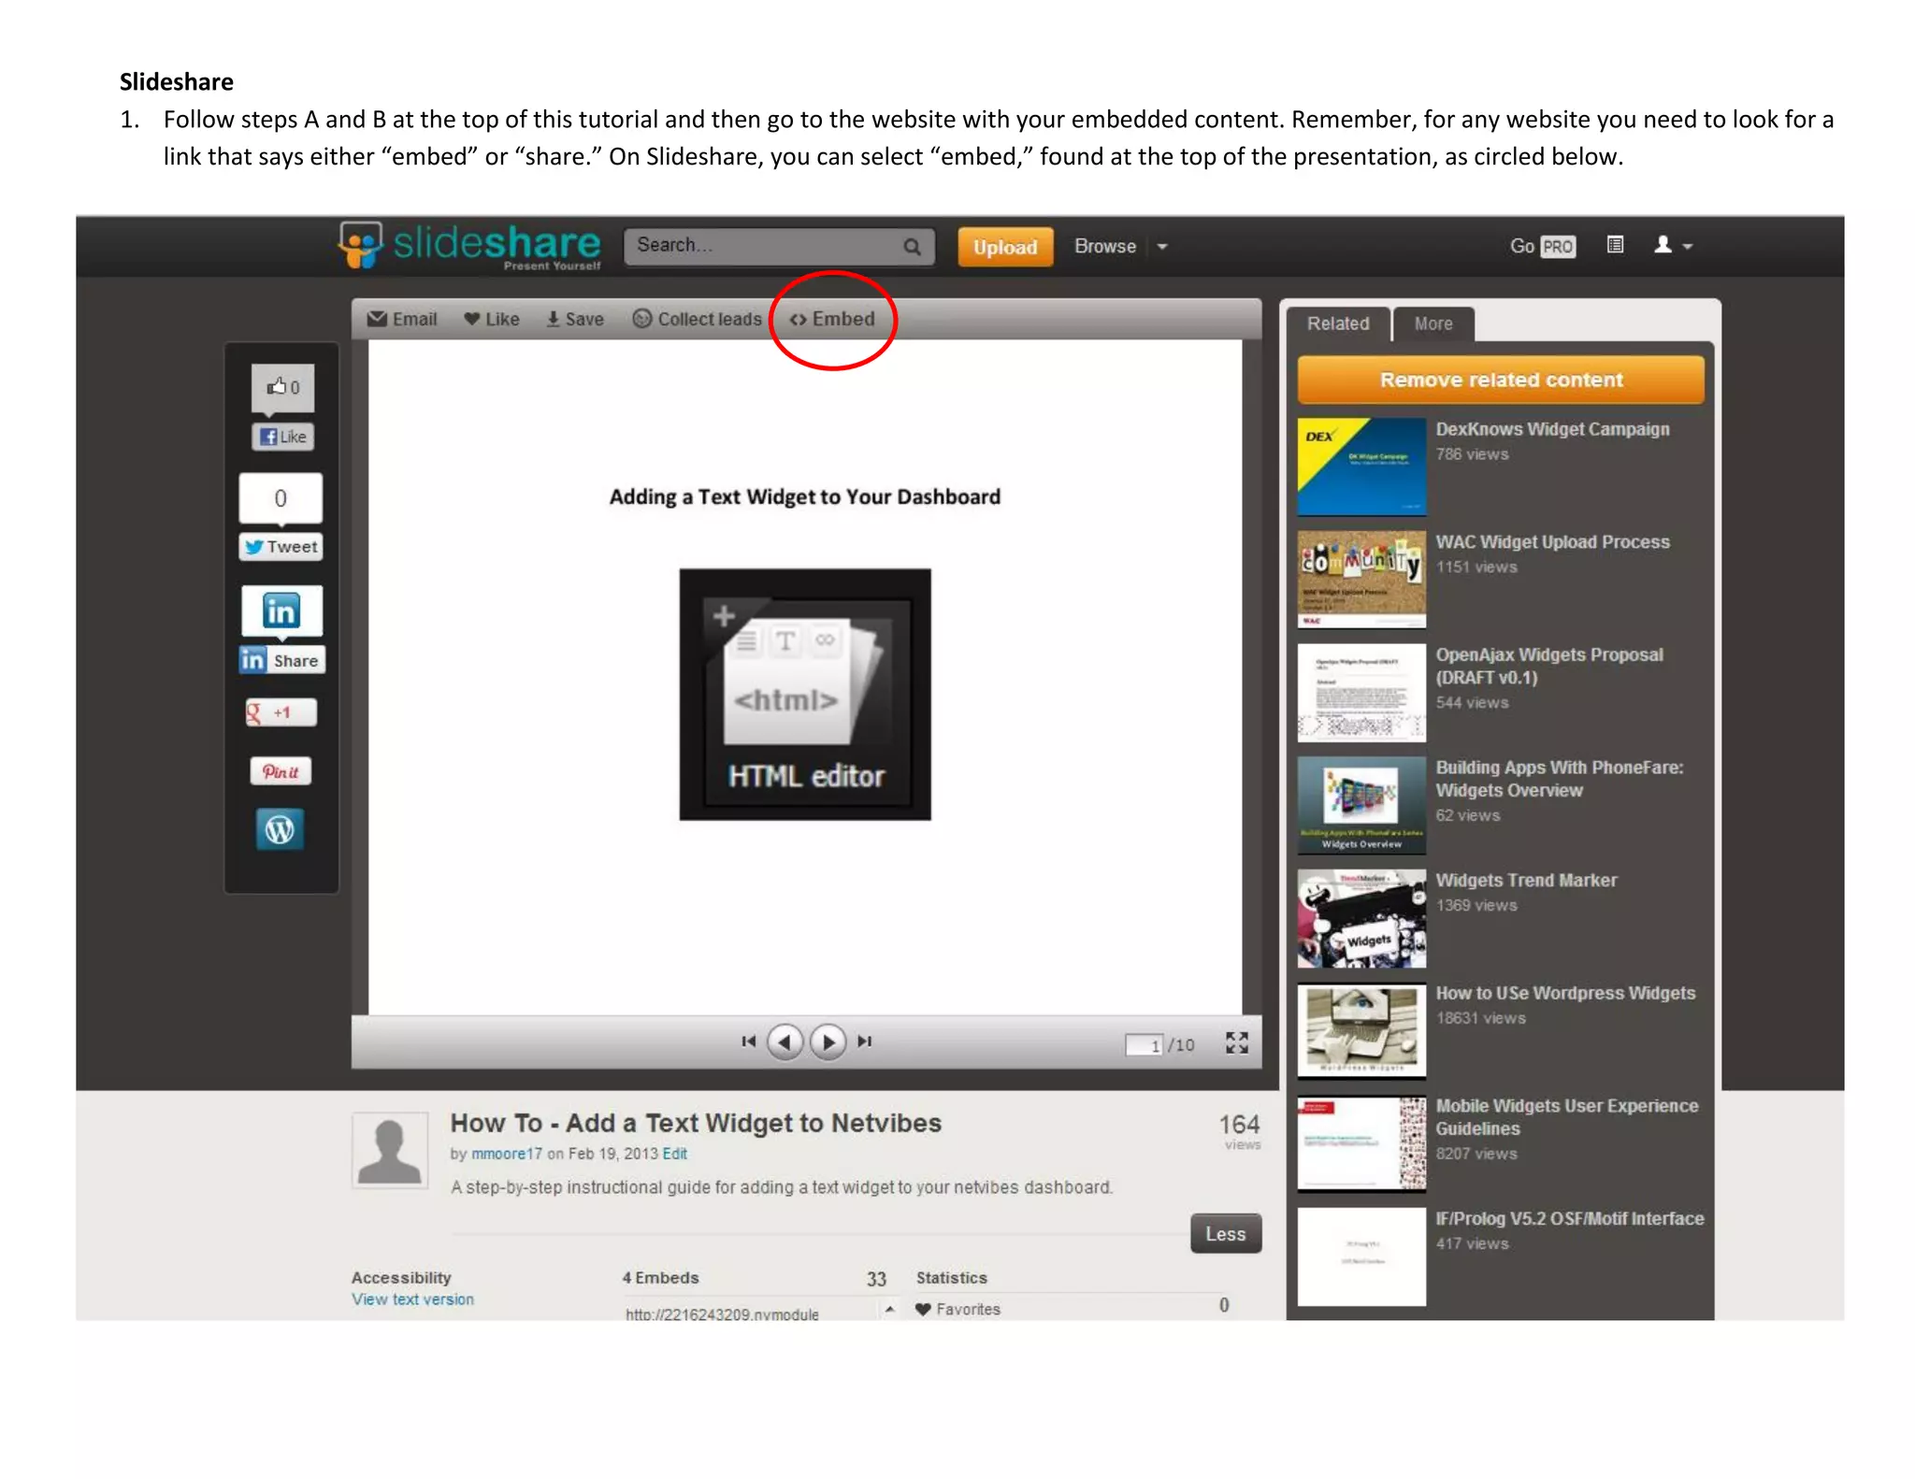The width and height of the screenshot is (1915, 1479).
Task: Click the HTML editor slide image
Action: 805,695
